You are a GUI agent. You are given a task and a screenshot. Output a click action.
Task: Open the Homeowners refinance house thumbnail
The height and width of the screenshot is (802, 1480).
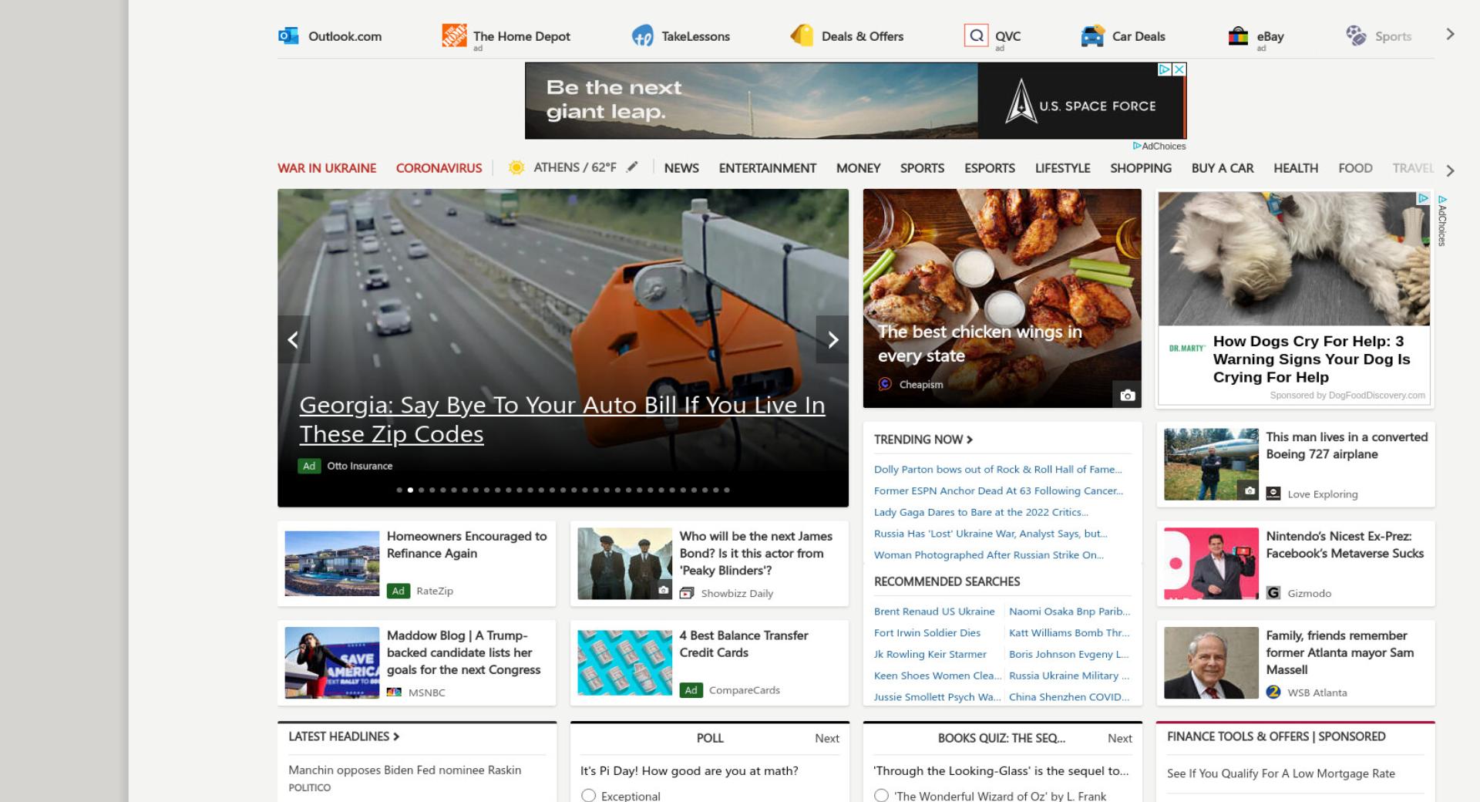331,564
